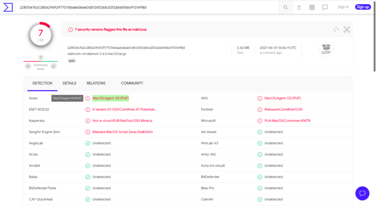Click the green check in ClamAV row
376x207 pixels.
click(260, 199)
